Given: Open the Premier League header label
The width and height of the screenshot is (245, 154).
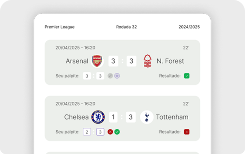Looking at the screenshot, I should point(60,27).
